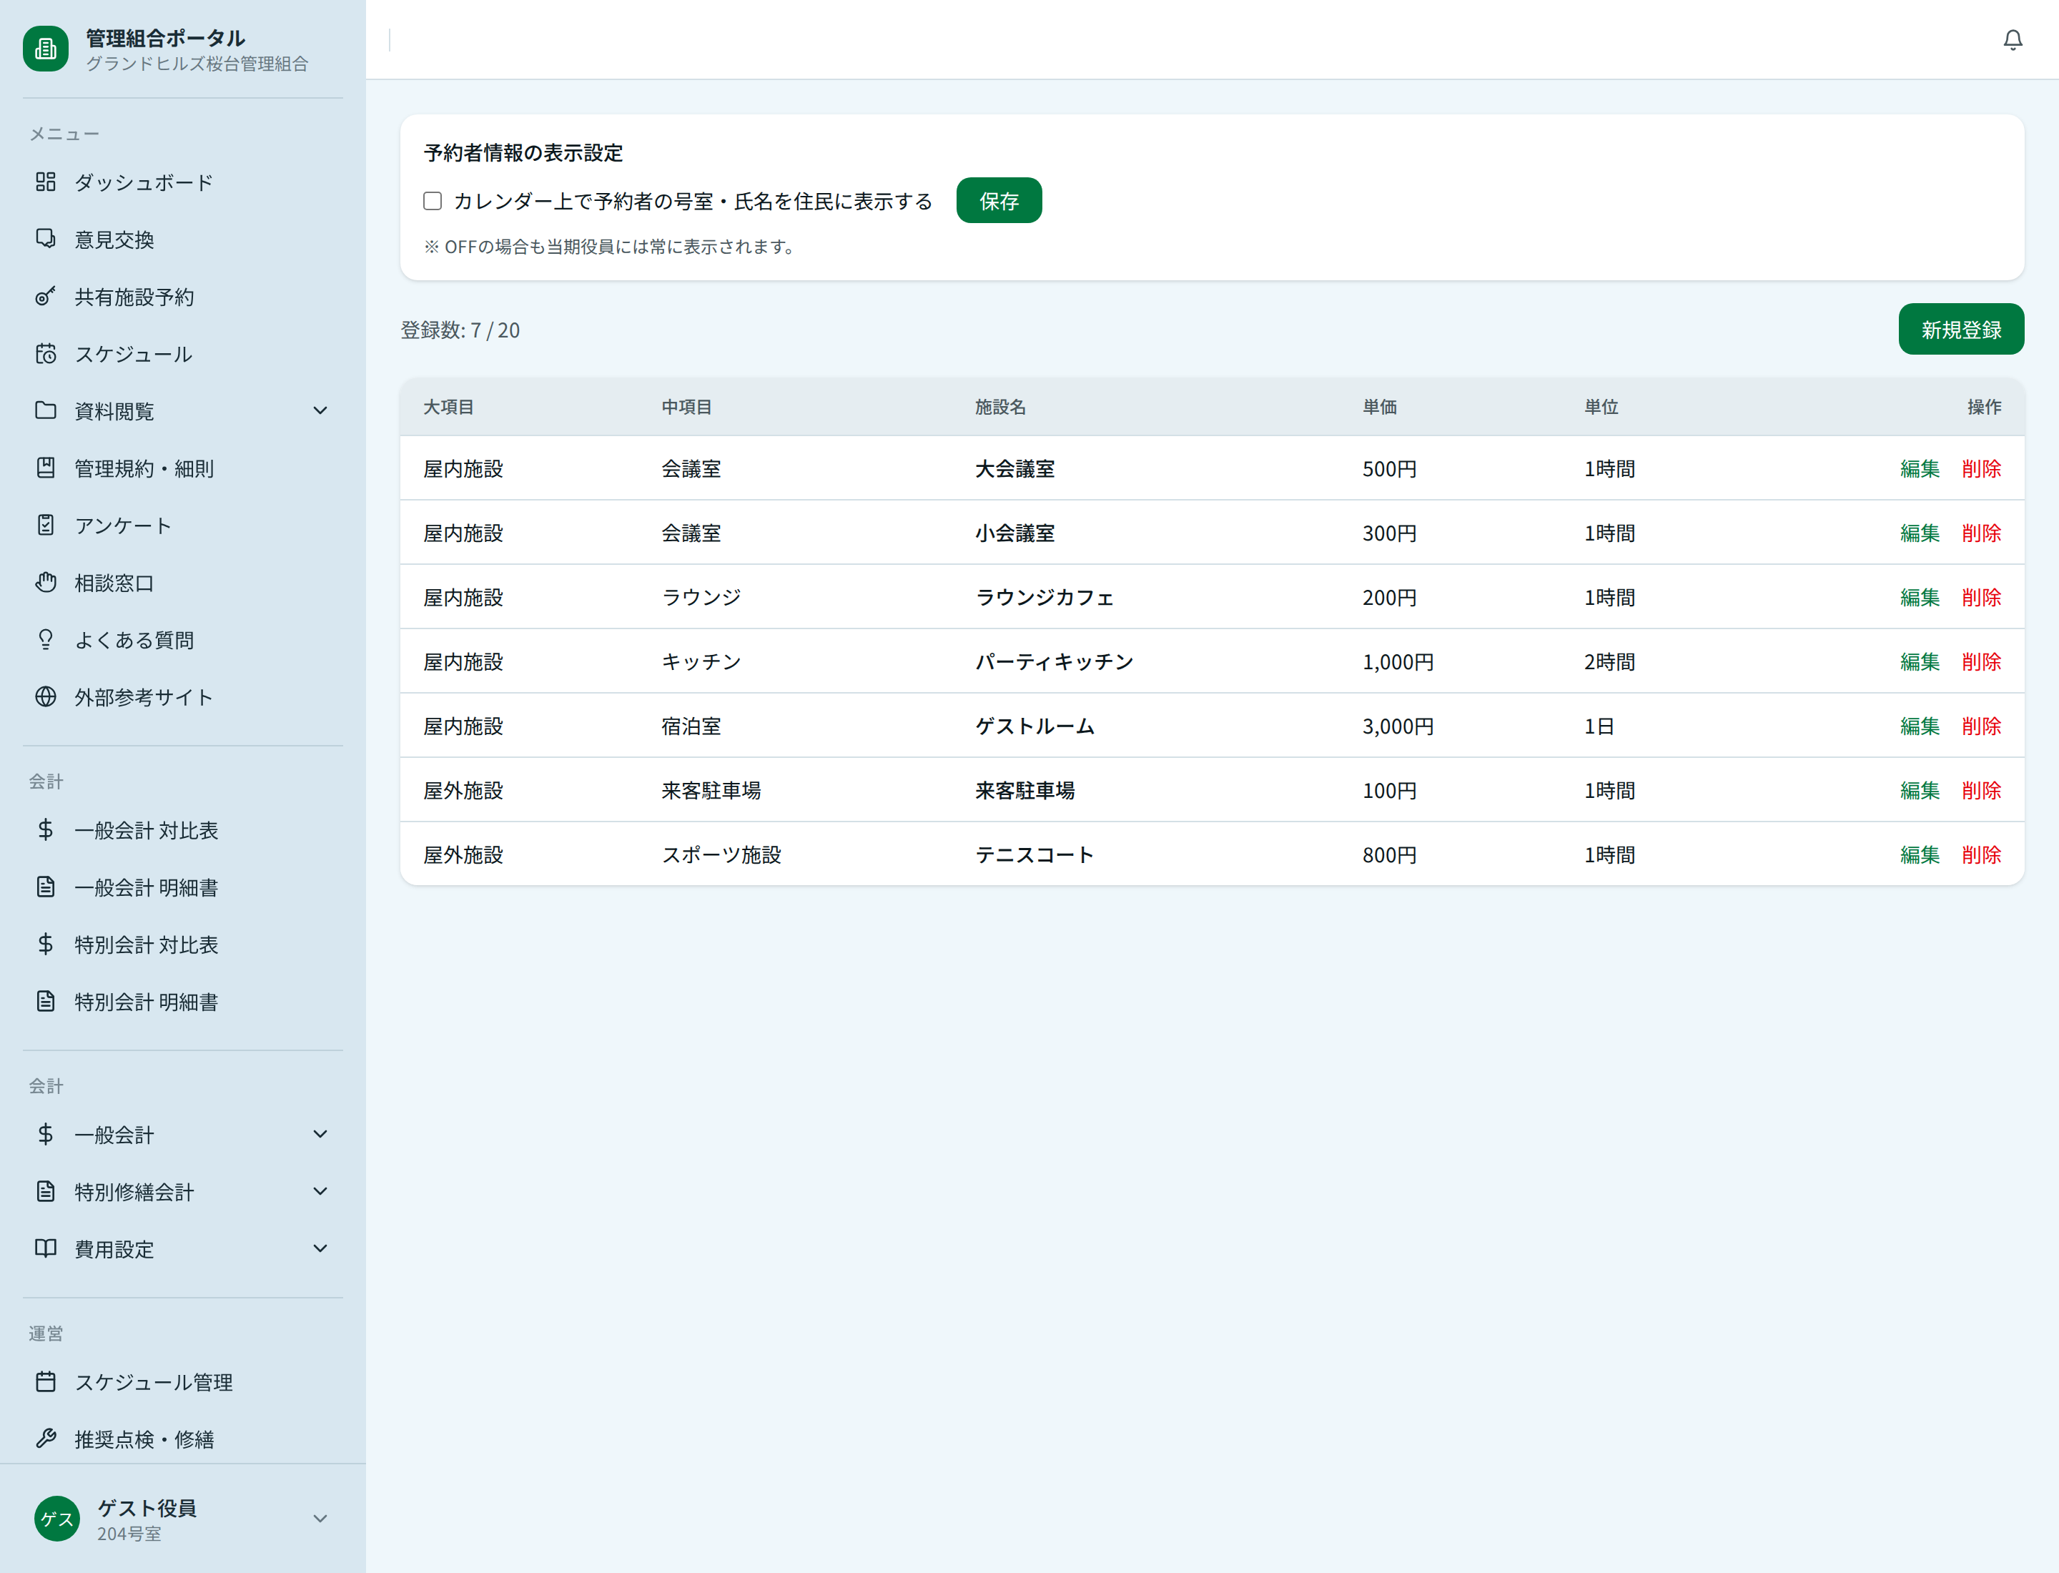Edit the 大会議室 facility row
This screenshot has width=2059, height=1573.
[x=1920, y=468]
